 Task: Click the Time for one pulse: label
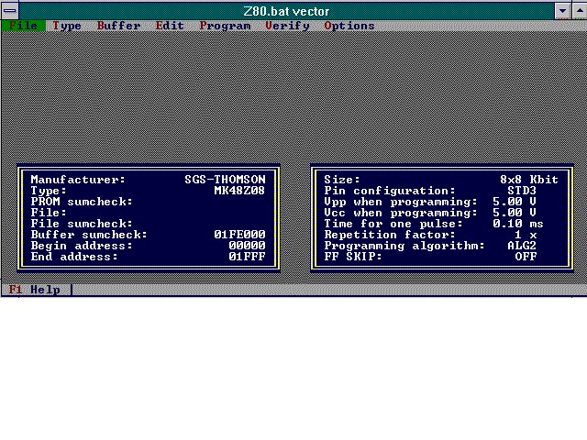point(393,224)
